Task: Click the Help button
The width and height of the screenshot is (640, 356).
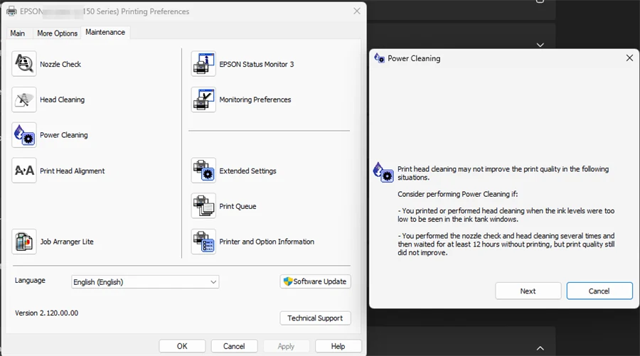Action: [x=338, y=346]
